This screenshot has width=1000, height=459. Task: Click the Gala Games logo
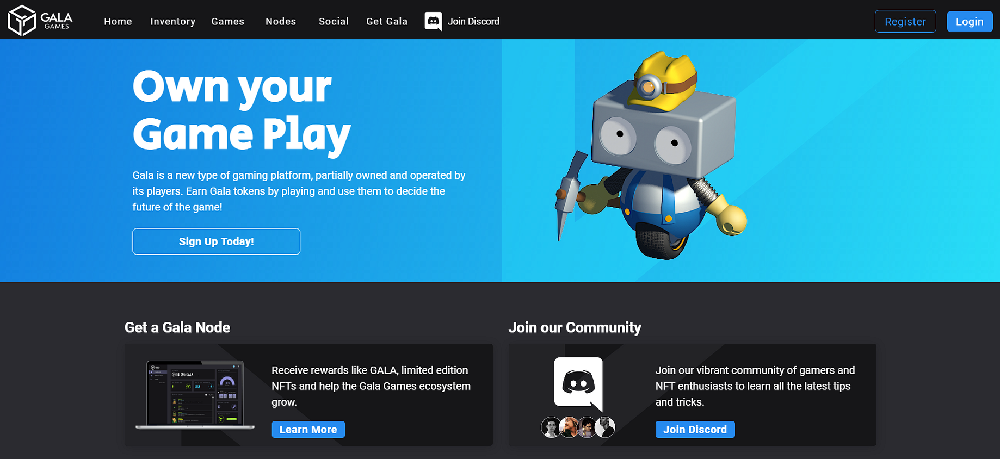click(x=40, y=21)
